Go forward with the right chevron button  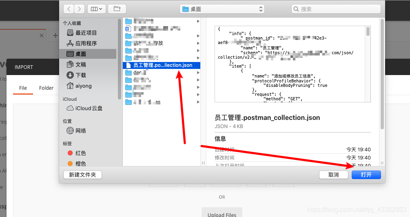pyautogui.click(x=79, y=9)
